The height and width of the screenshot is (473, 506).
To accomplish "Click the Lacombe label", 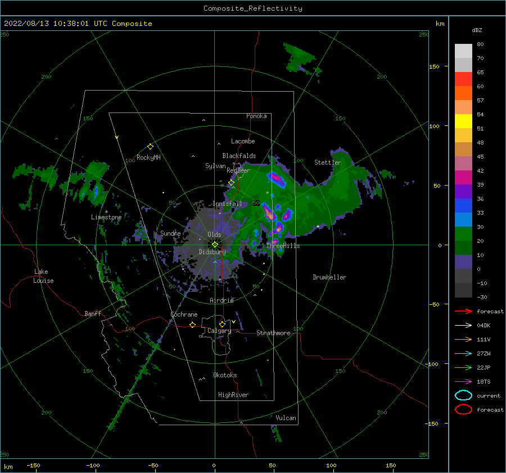I will 243,141.
